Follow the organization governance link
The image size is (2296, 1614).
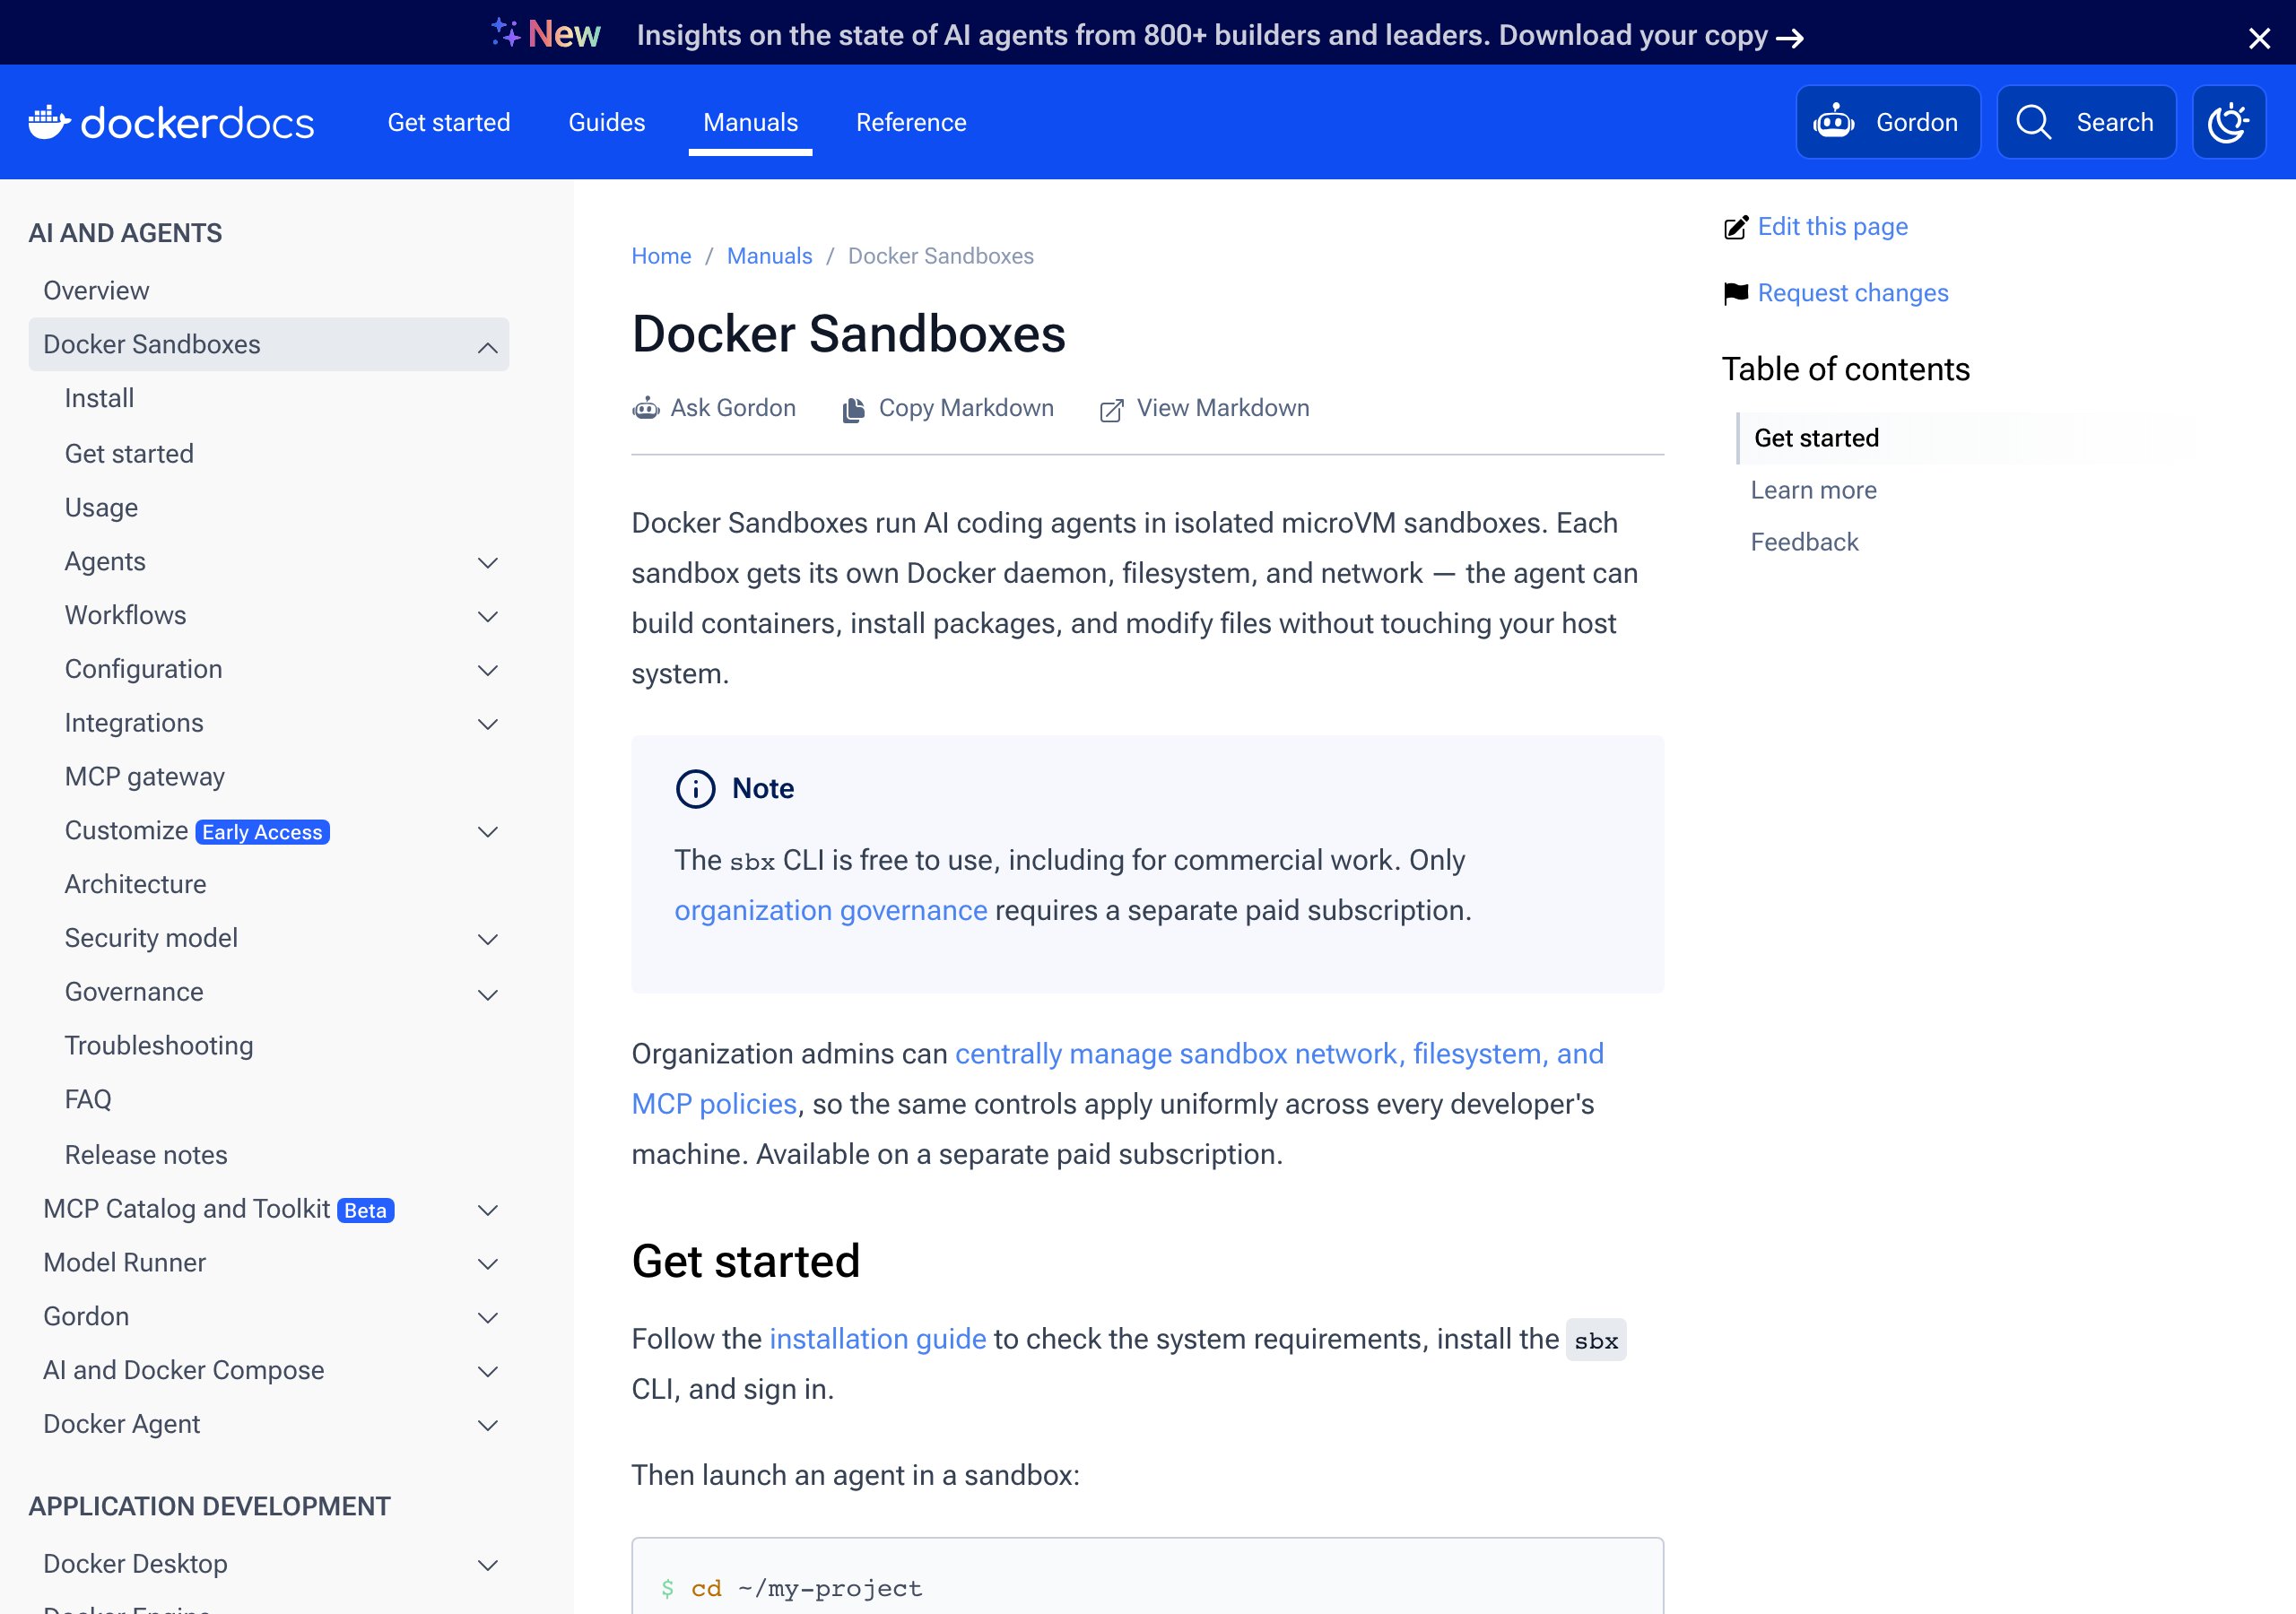tap(831, 911)
